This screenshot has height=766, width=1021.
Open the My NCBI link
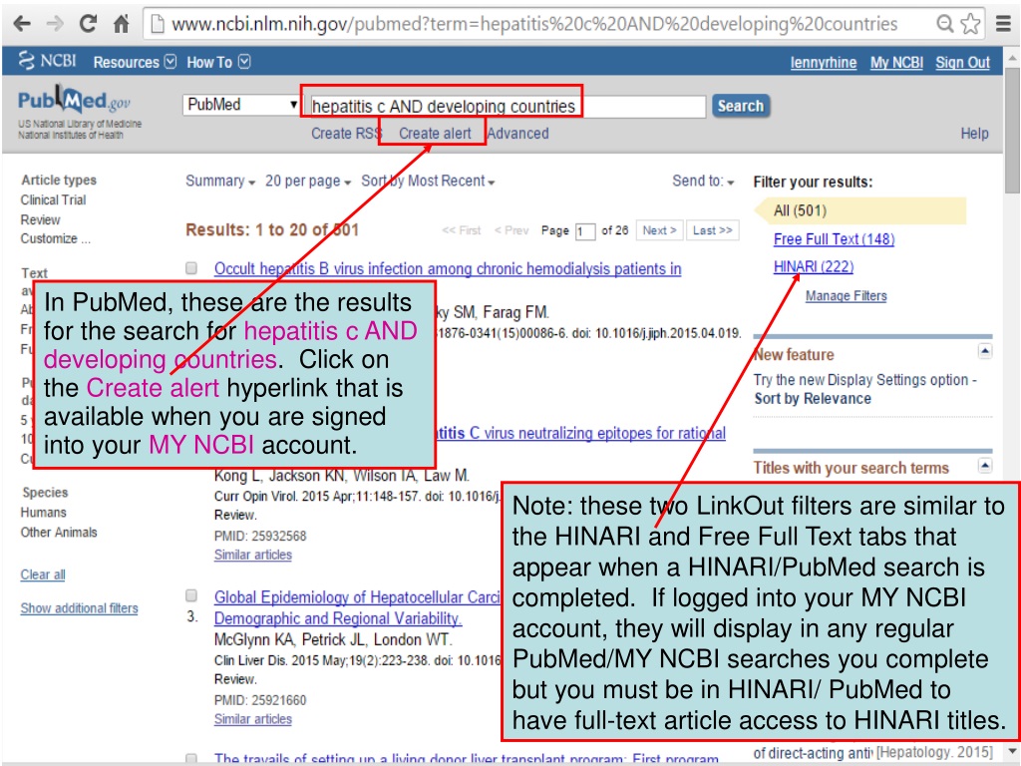point(896,63)
